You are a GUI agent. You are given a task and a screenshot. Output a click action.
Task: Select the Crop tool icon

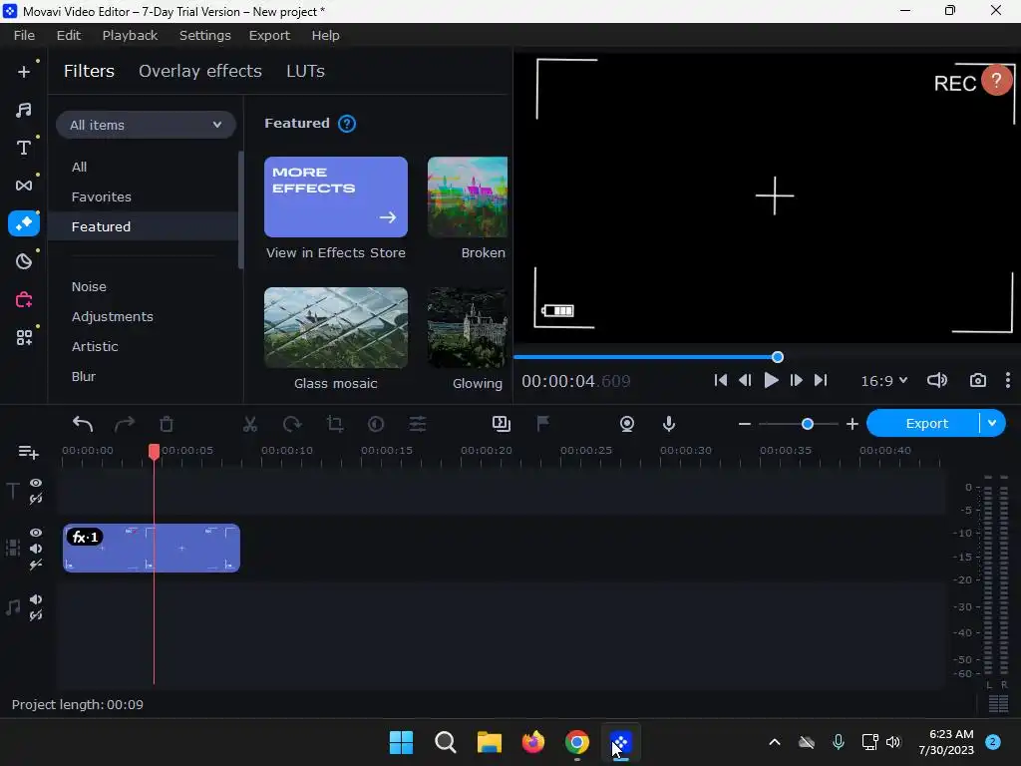point(335,424)
